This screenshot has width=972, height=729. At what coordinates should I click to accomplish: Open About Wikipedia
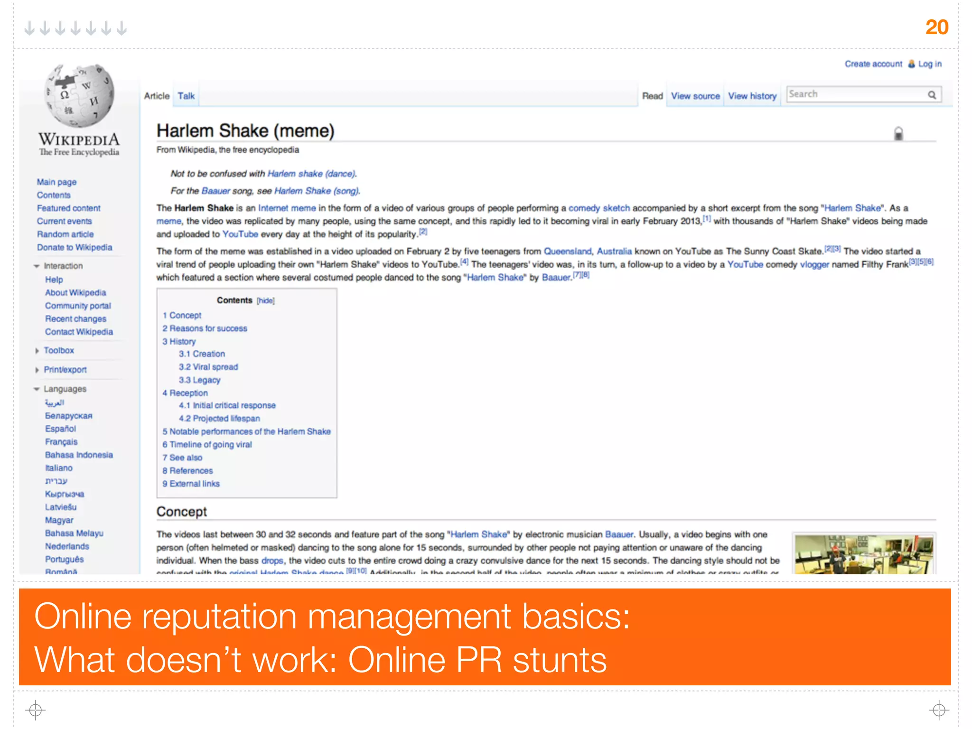click(75, 293)
